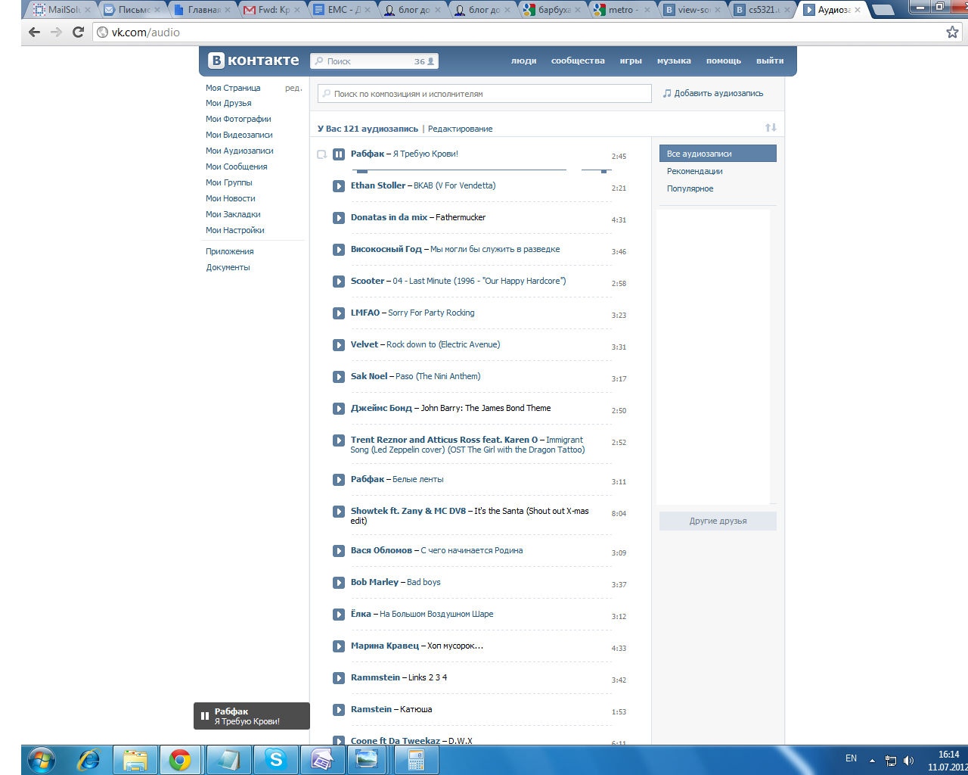This screenshot has height=775, width=968.
Task: Play Марина Кравец – Хоп мусорок
Action: (339, 646)
